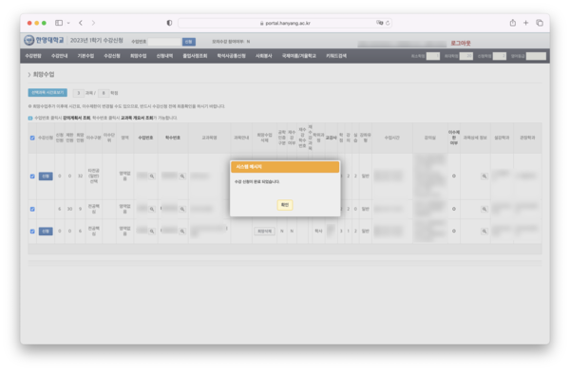Toggle checkbox of the 타전공(일반)선택 row
This screenshot has width=570, height=371.
pyautogui.click(x=32, y=176)
